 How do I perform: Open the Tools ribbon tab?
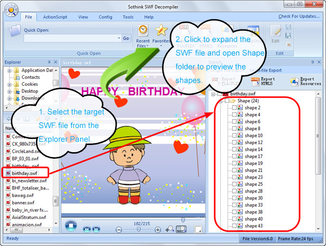tap(128, 17)
